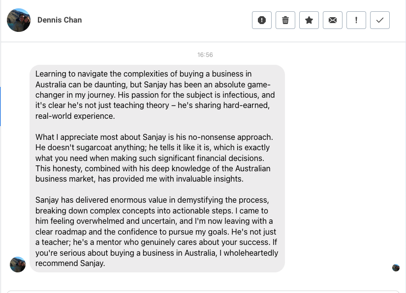Click the small avatar beside the message bubble

pos(18,265)
